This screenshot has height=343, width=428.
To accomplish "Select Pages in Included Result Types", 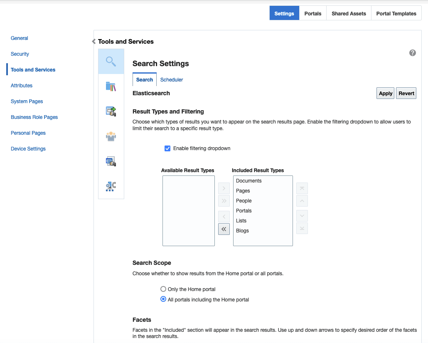I will [263, 191].
